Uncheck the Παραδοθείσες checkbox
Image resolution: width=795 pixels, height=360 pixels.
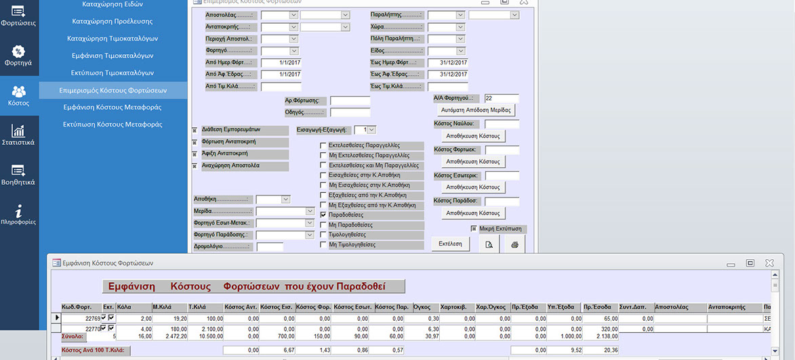coord(323,215)
